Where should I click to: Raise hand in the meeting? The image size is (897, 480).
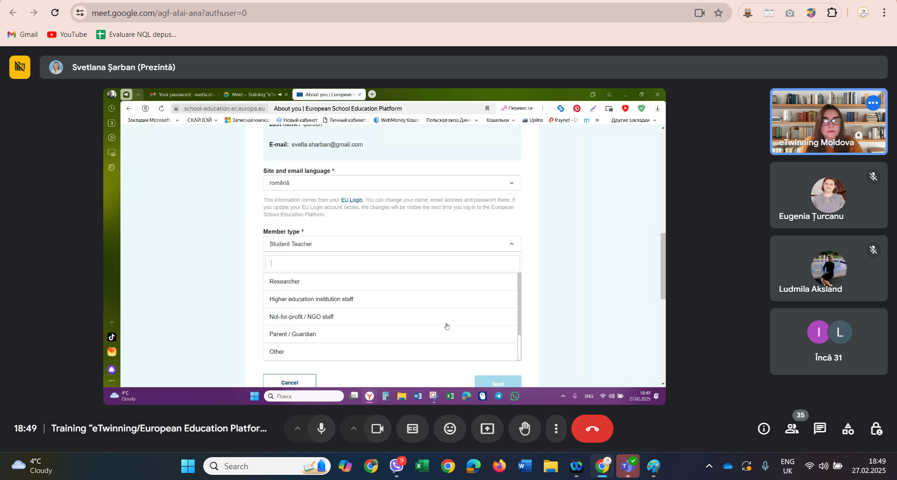click(x=525, y=429)
